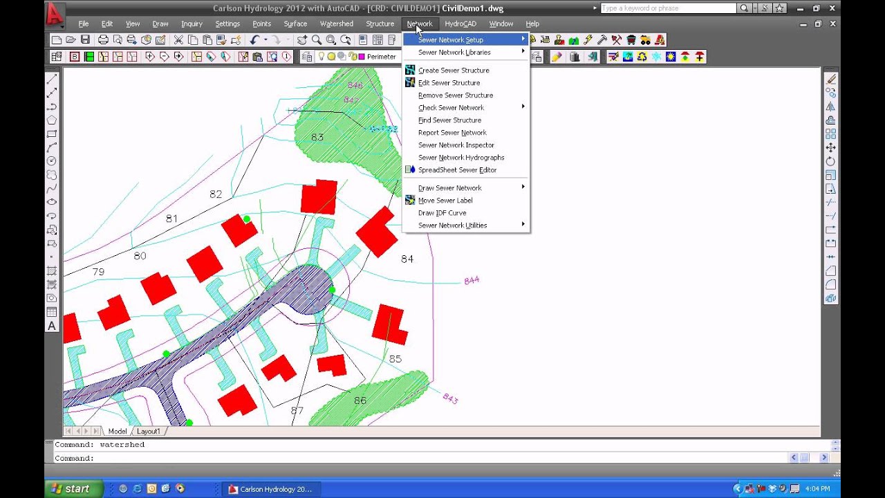Click the crossed pickaxe shovel icon
The height and width of the screenshot is (498, 885).
pyautogui.click(x=617, y=40)
